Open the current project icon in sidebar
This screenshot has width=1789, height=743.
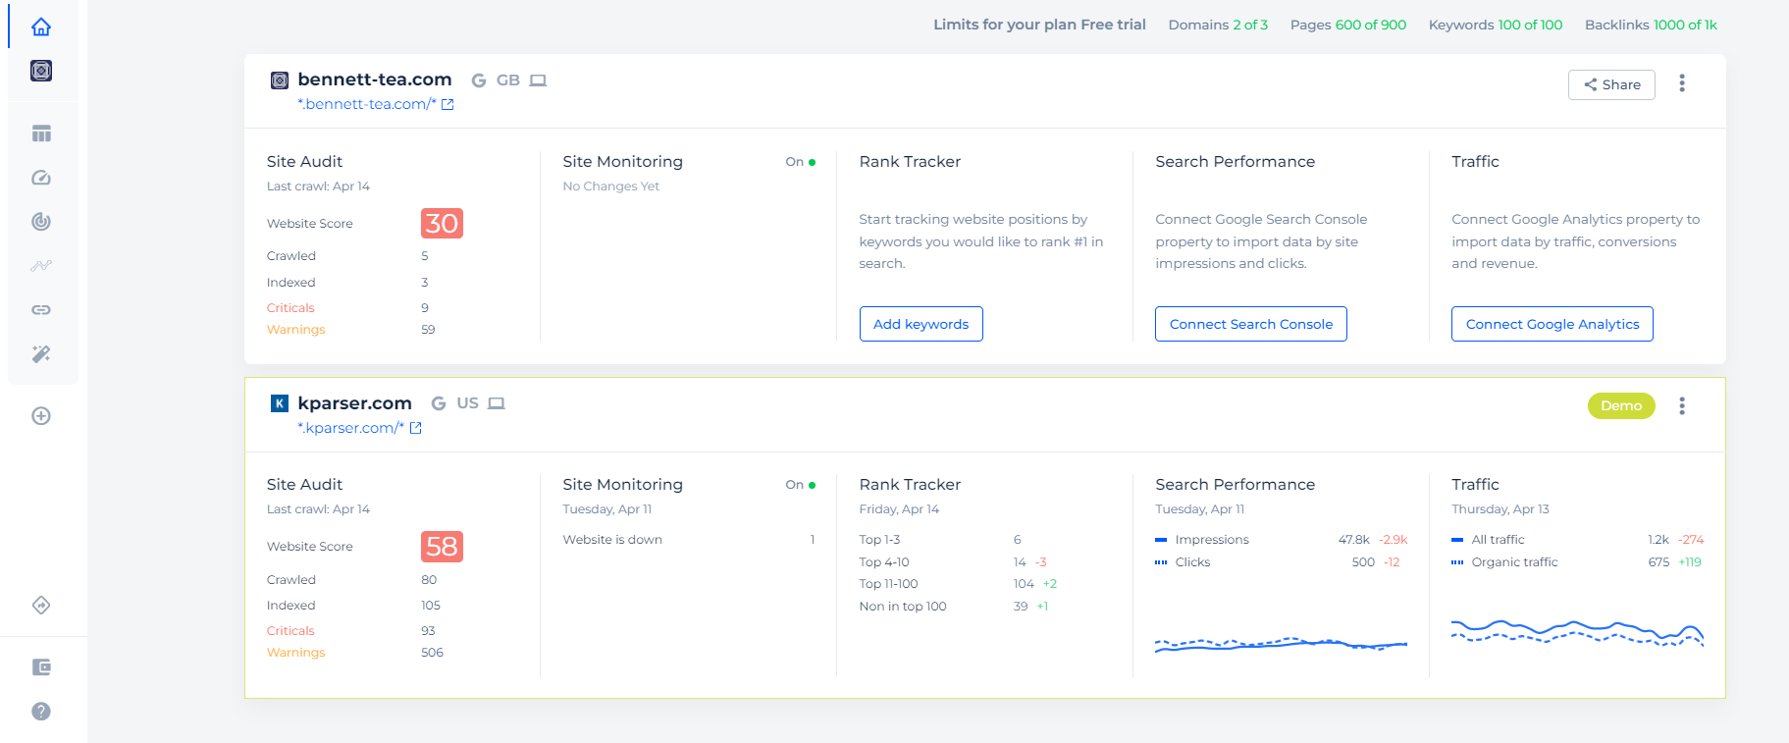click(x=41, y=71)
